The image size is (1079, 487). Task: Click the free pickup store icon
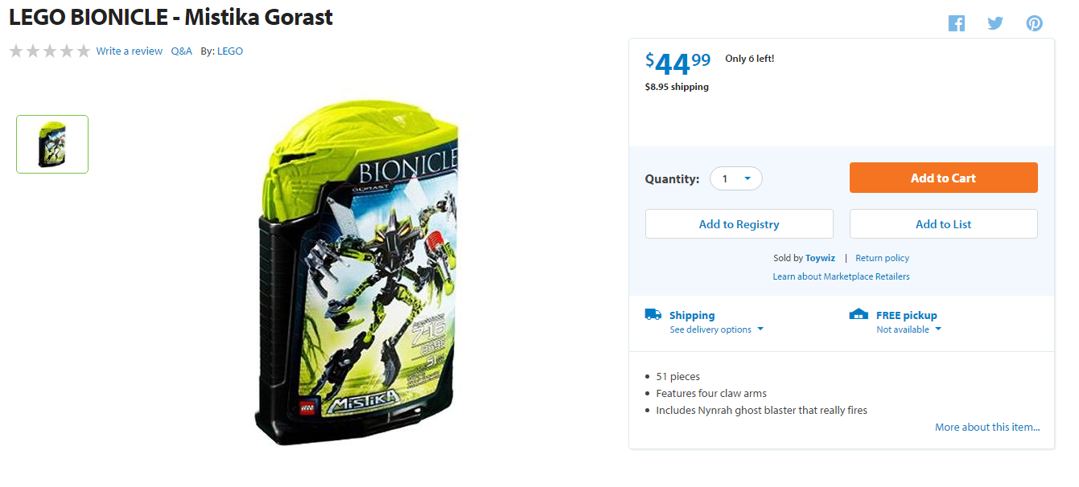click(859, 314)
